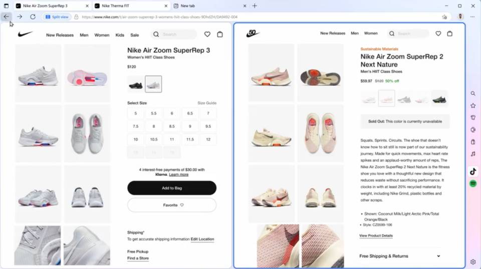Open Kids menu in left pane
Screen dimensions: 481x269
(120, 35)
